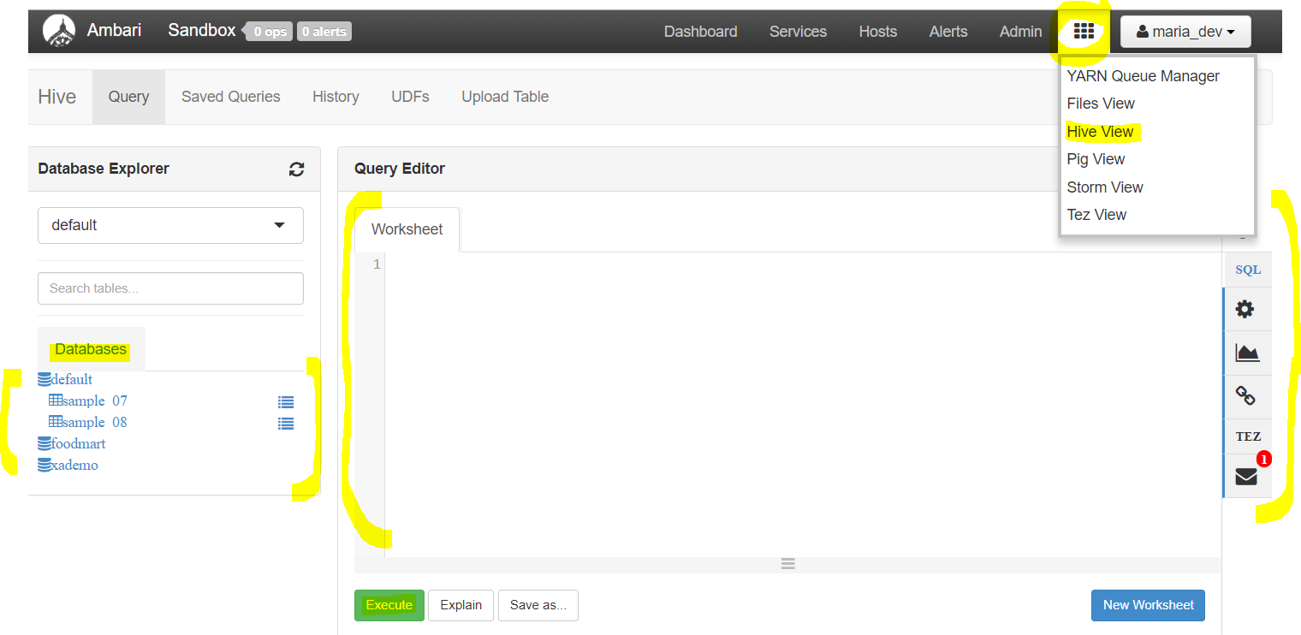This screenshot has width=1301, height=635.
Task: Show columns list for sample_08
Action: pyautogui.click(x=286, y=423)
